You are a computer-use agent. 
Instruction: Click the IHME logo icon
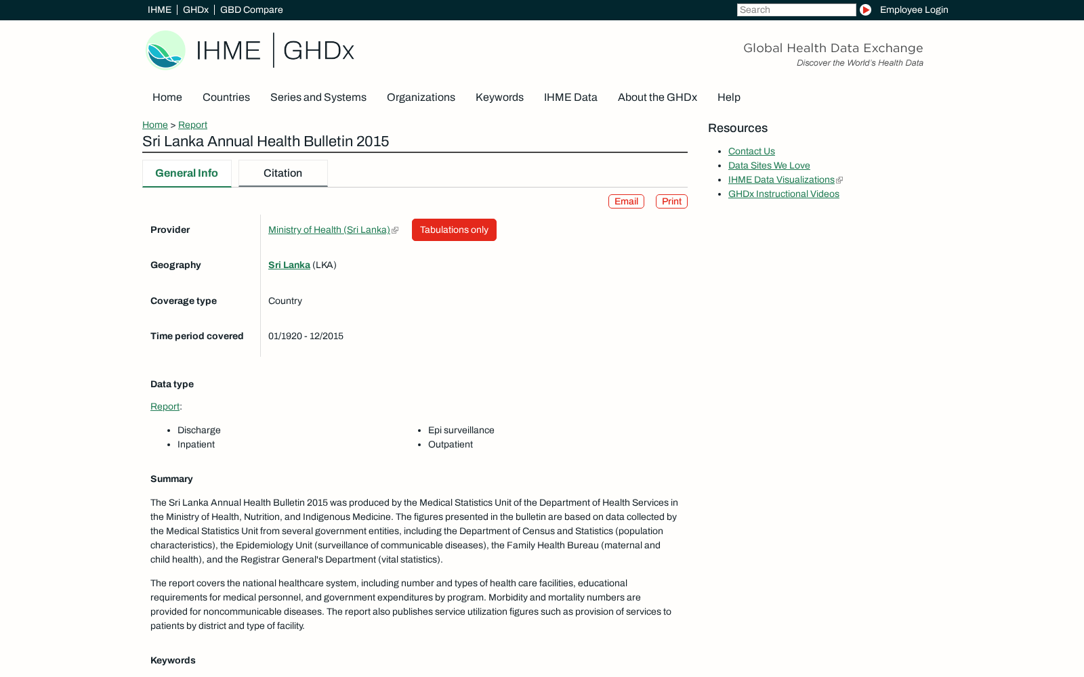(x=166, y=50)
